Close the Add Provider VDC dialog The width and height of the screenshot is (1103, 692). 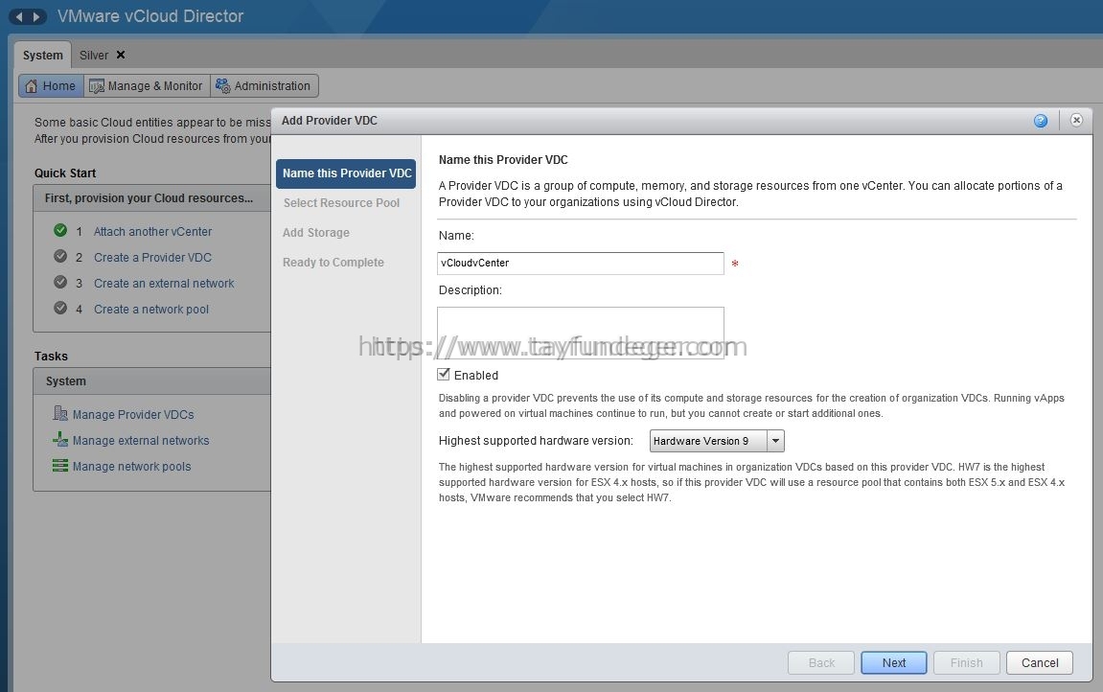[1076, 120]
